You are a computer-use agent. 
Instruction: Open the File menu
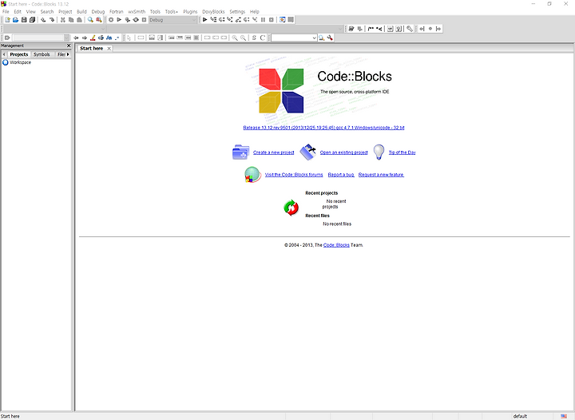[x=6, y=12]
